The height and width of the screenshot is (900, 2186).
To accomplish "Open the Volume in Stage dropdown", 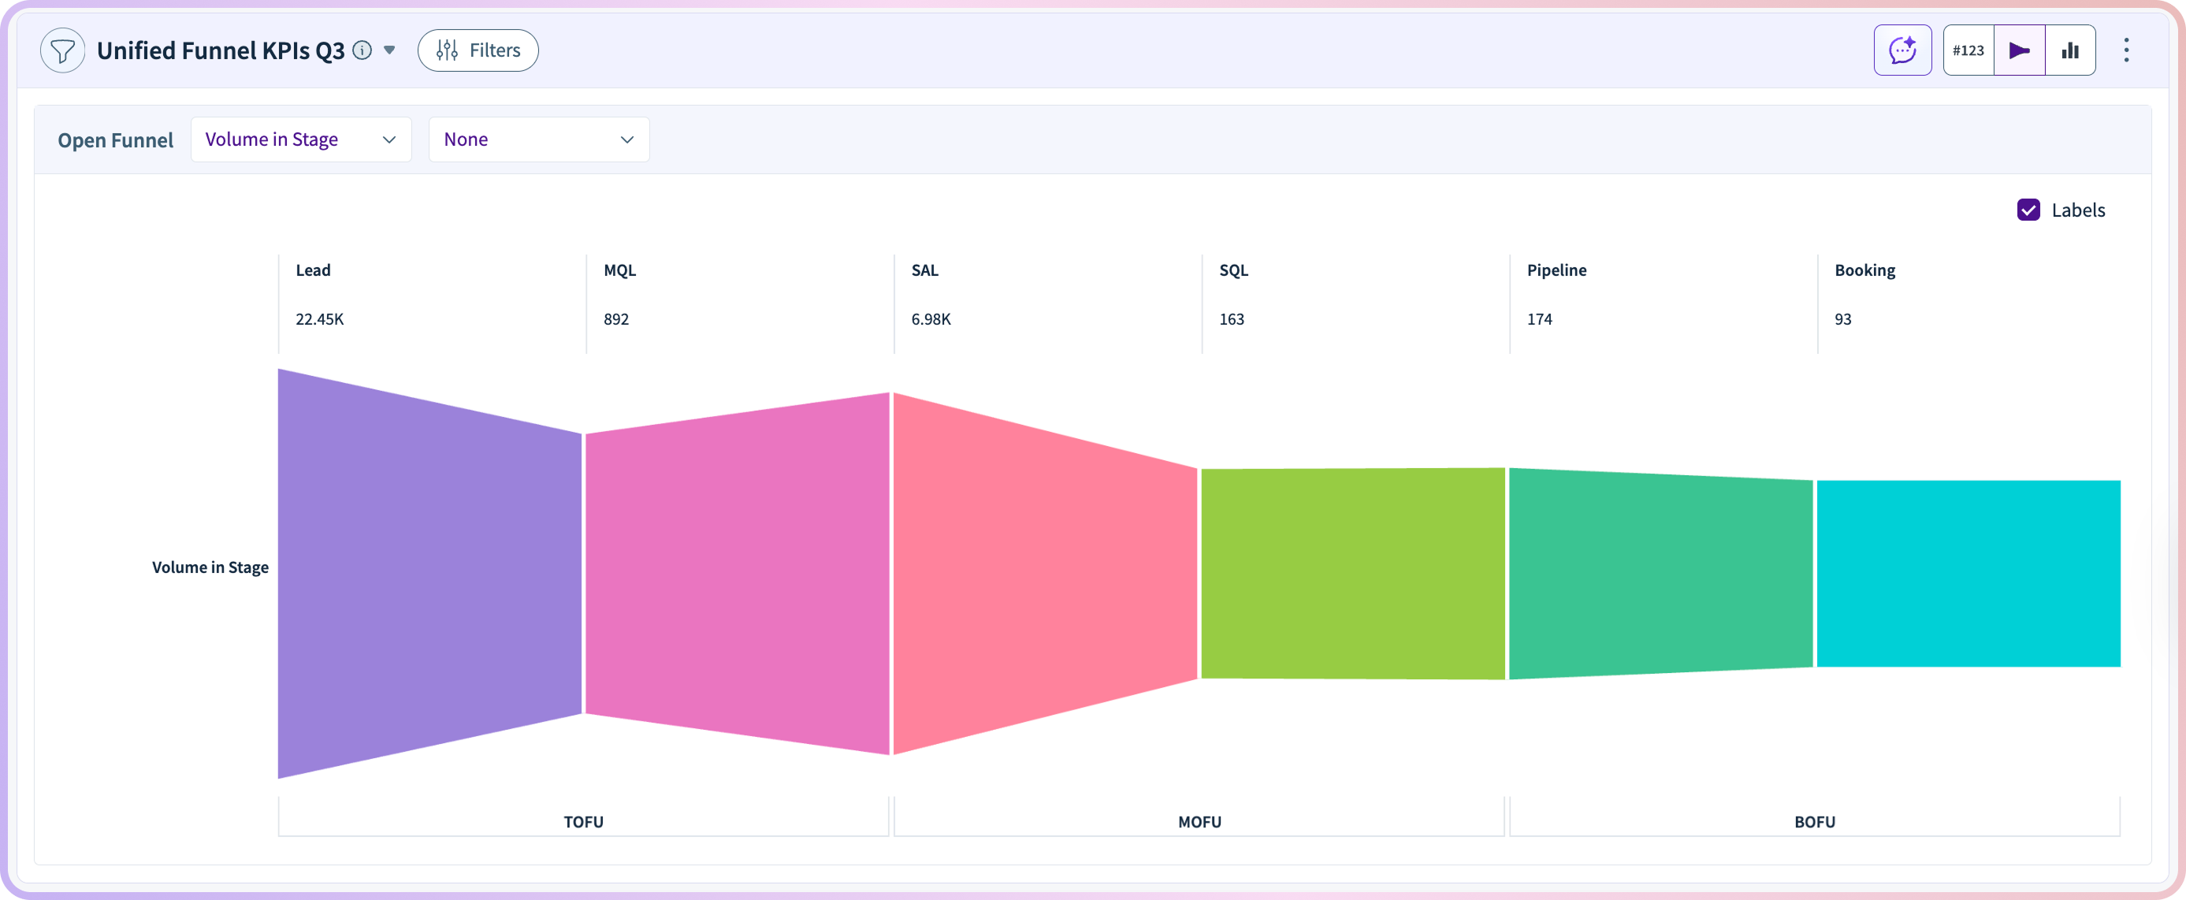I will click(300, 139).
